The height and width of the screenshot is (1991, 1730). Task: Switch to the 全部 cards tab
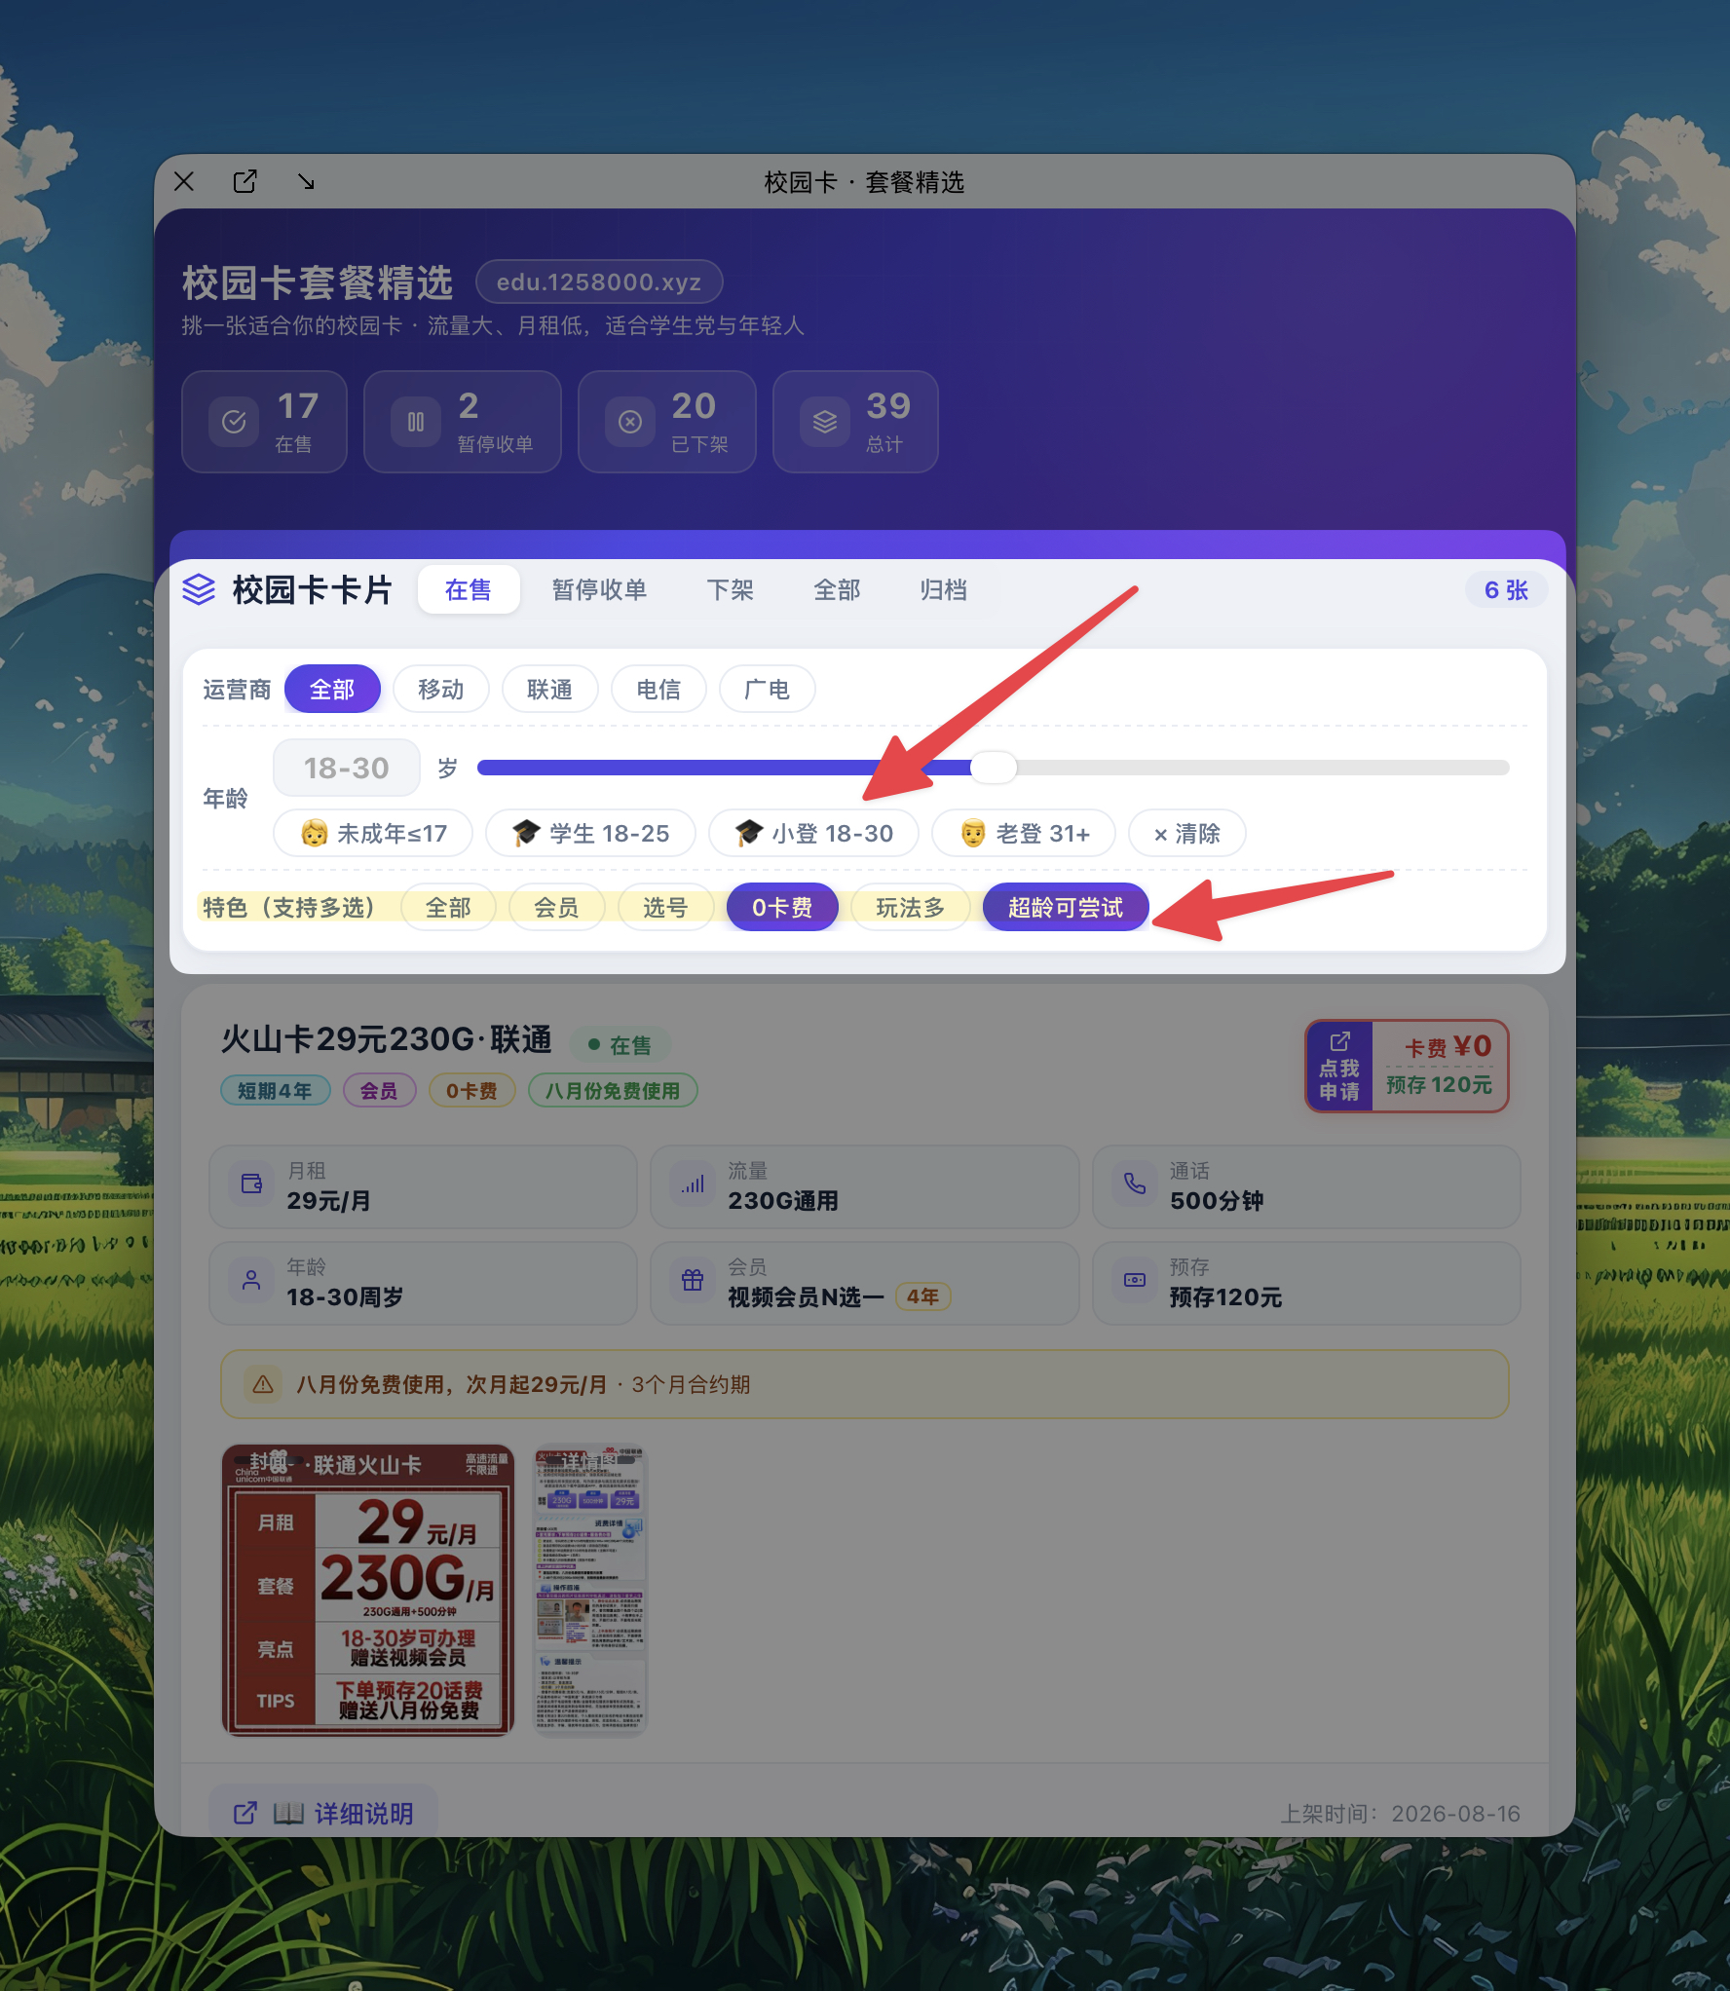[837, 590]
